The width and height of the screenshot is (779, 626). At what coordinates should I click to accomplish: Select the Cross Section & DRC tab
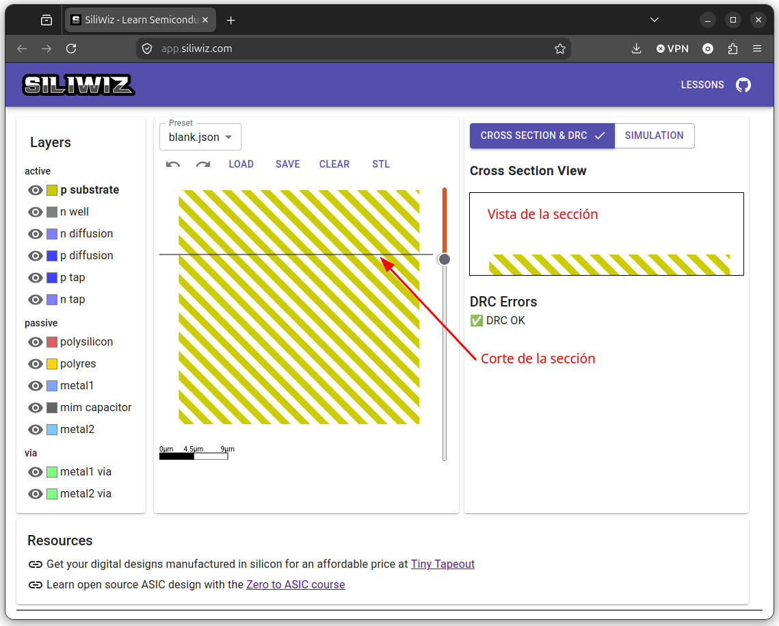click(x=542, y=135)
